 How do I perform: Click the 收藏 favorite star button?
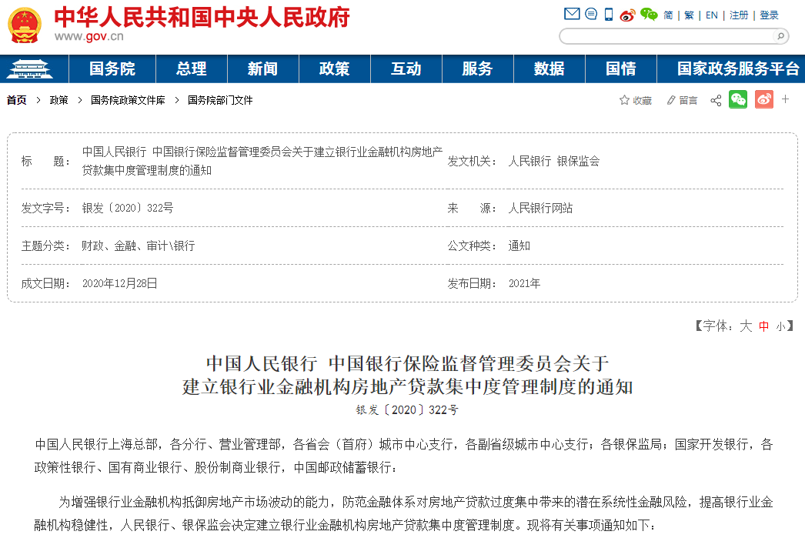636,101
